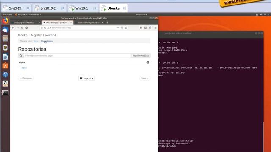Image resolution: width=271 pixels, height=152 pixels.
Task: Close the konradkleine/docker browser tab
Action: [x=102, y=22]
